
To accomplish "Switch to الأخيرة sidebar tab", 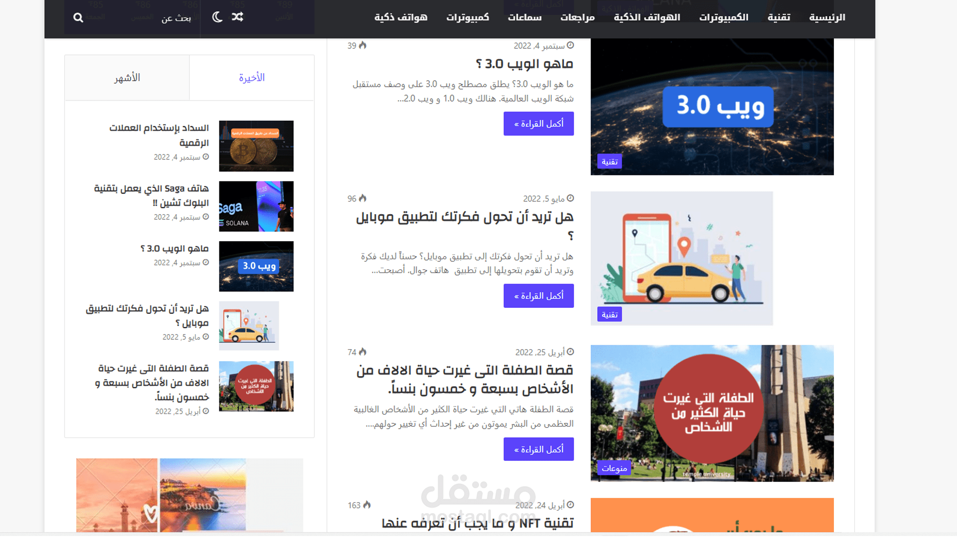I will [x=252, y=78].
